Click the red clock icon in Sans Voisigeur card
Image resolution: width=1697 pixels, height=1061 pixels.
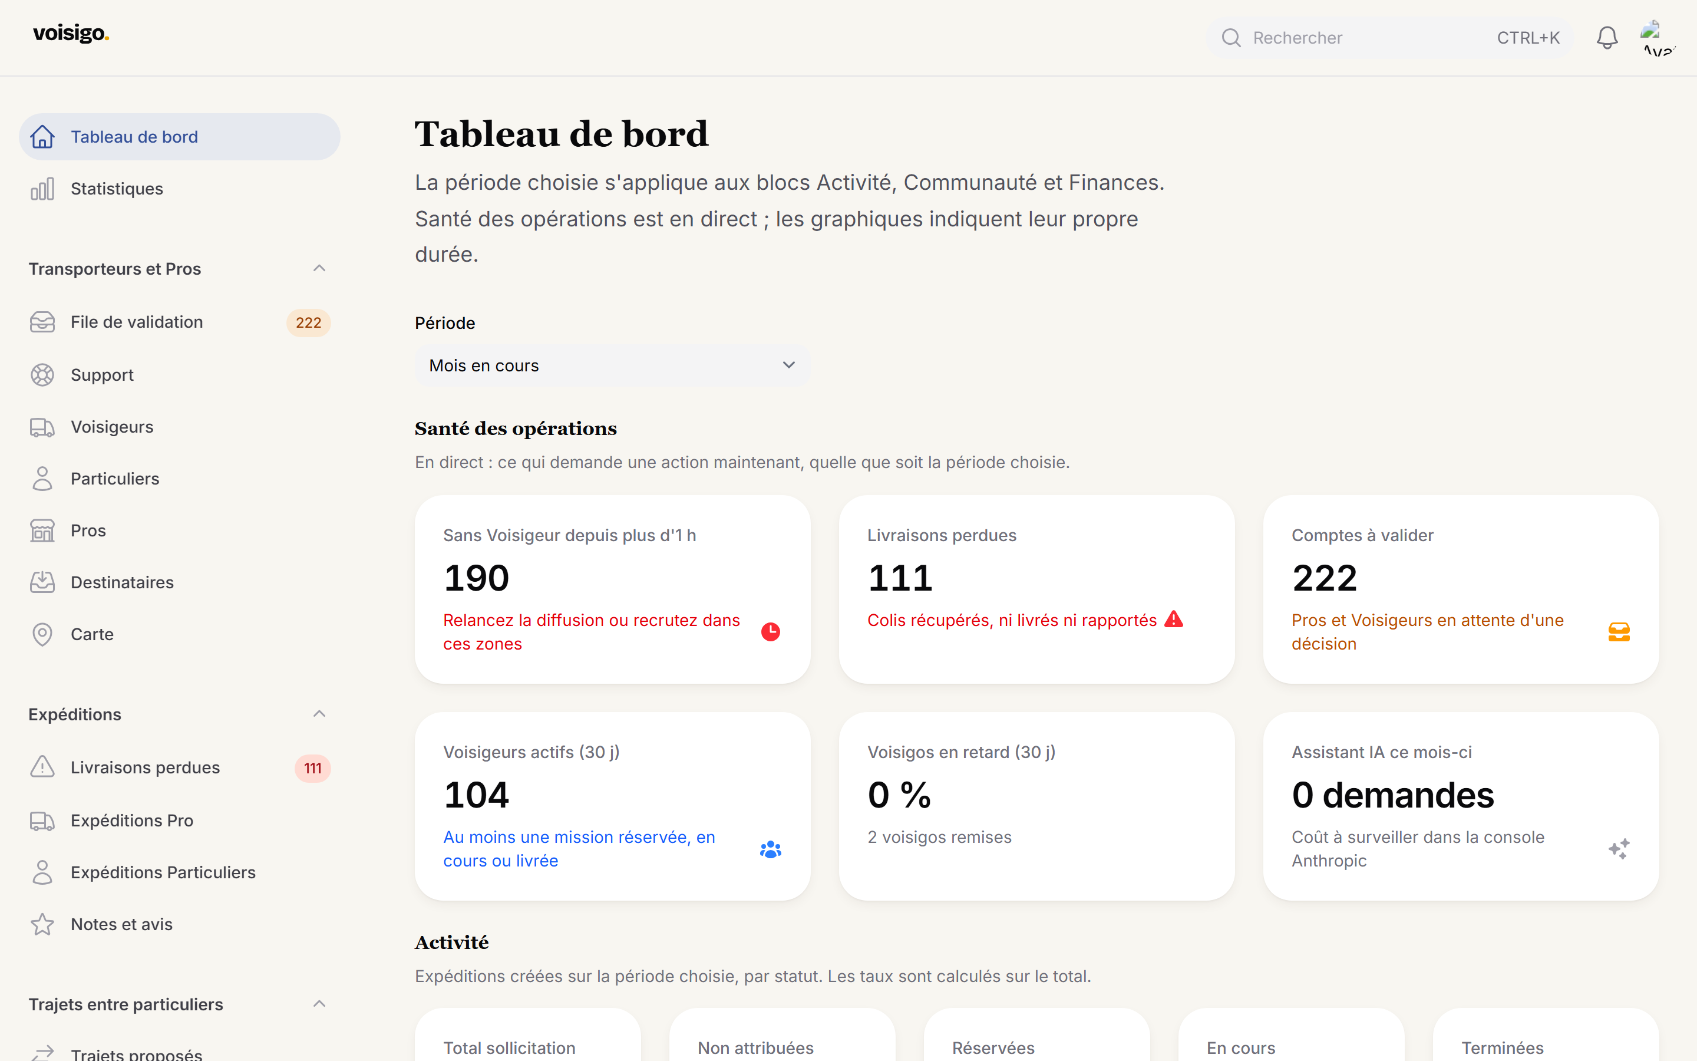(x=771, y=631)
